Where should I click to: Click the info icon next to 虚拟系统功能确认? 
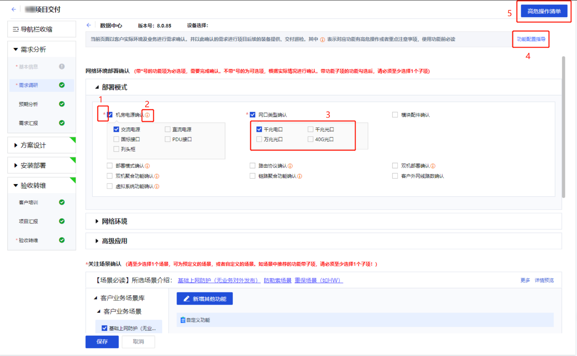pos(157,187)
